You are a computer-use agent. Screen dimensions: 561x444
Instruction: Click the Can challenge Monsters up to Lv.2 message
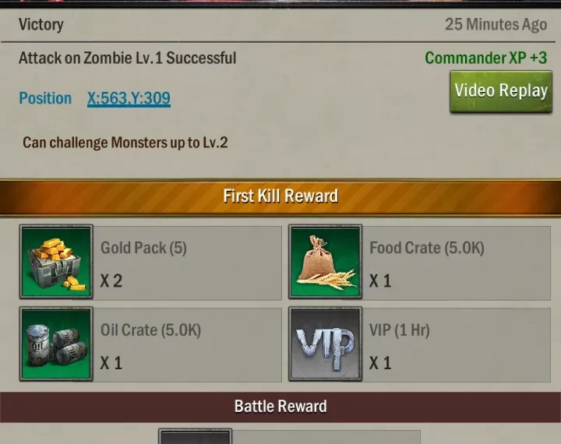click(125, 143)
